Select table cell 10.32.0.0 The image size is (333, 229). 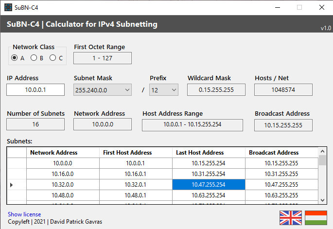[x=63, y=185]
